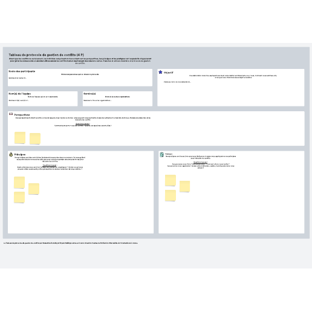Select the right-hand sticky note in Principes
The width and height of the screenshot is (312, 312).
point(34,189)
